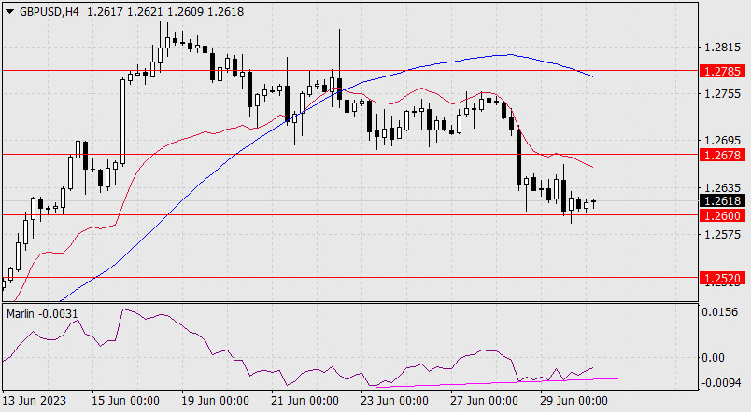Click the -0.0094 value on Marlin scale
The image size is (751, 412).
(721, 383)
